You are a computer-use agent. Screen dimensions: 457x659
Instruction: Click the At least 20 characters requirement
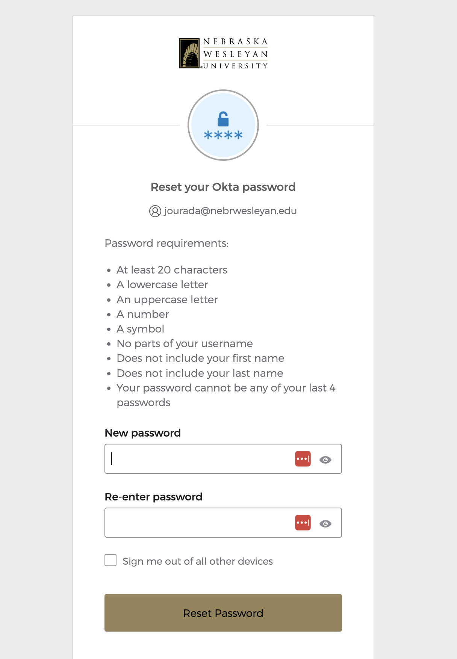click(x=172, y=270)
